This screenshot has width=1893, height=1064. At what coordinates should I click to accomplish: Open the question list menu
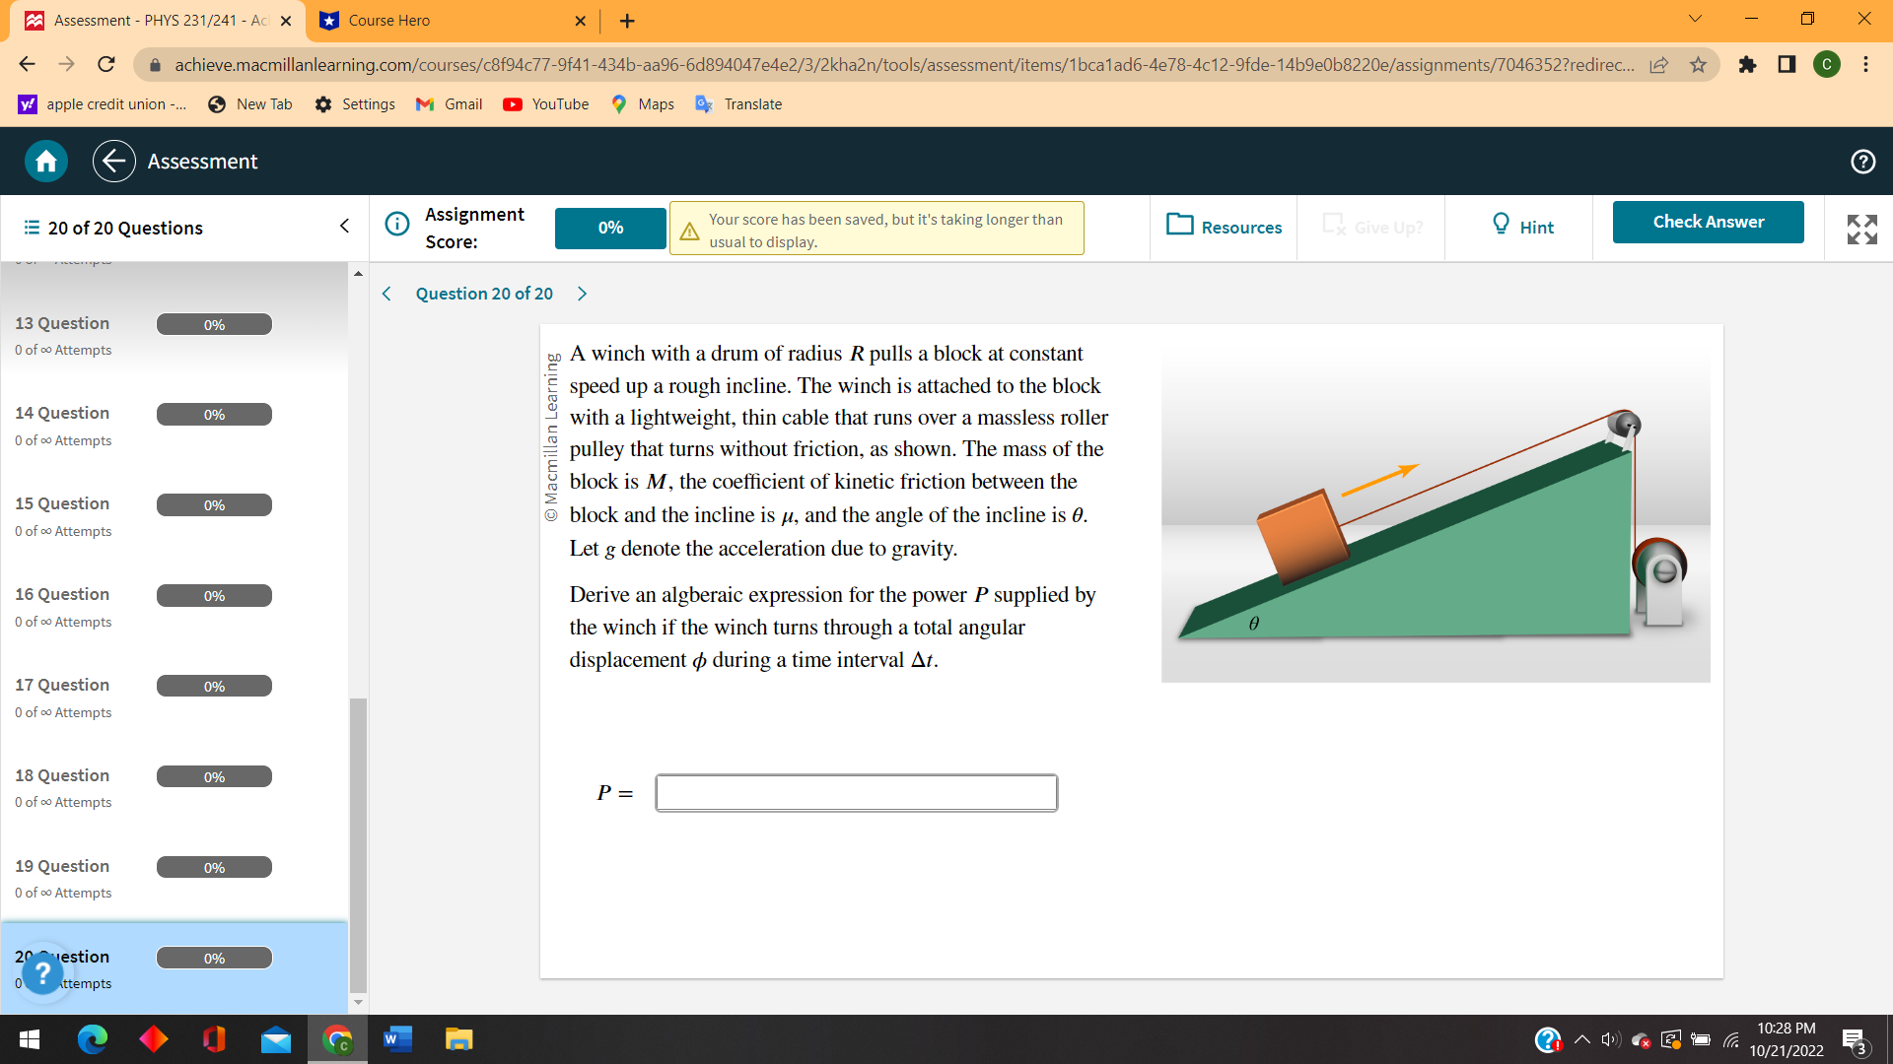(x=30, y=228)
